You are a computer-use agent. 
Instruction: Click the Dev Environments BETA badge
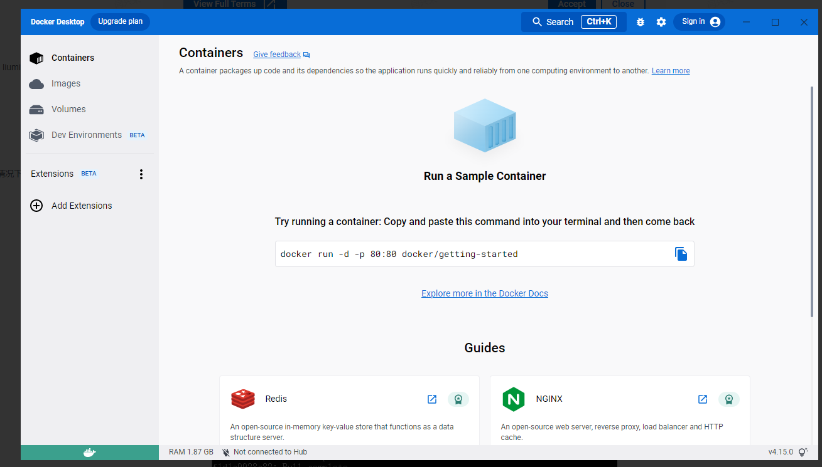pyautogui.click(x=137, y=135)
